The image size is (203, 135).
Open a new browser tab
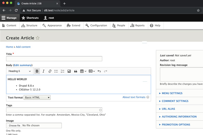tap(64, 4)
